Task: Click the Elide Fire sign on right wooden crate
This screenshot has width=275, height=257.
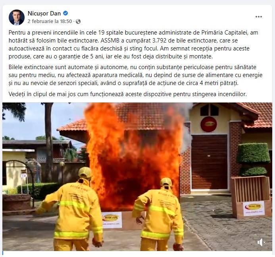Action: 254,209
